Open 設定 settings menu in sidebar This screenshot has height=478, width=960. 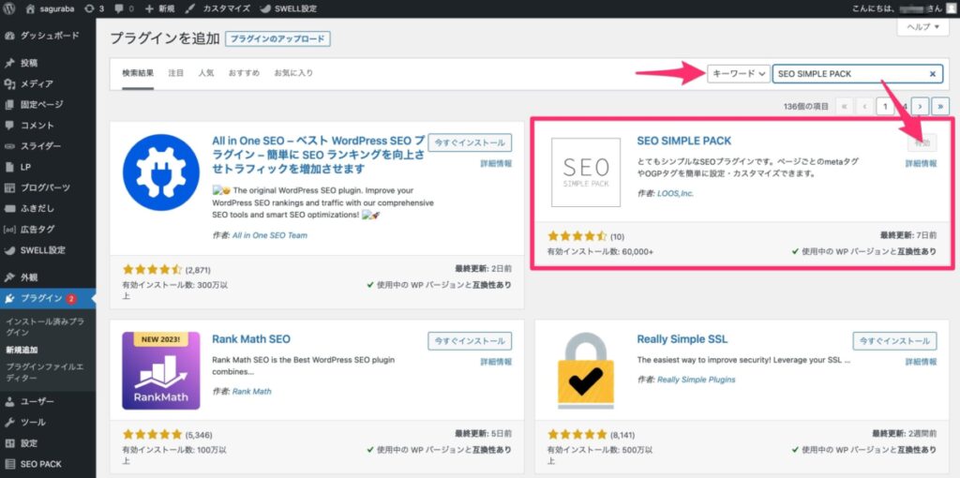coord(48,443)
